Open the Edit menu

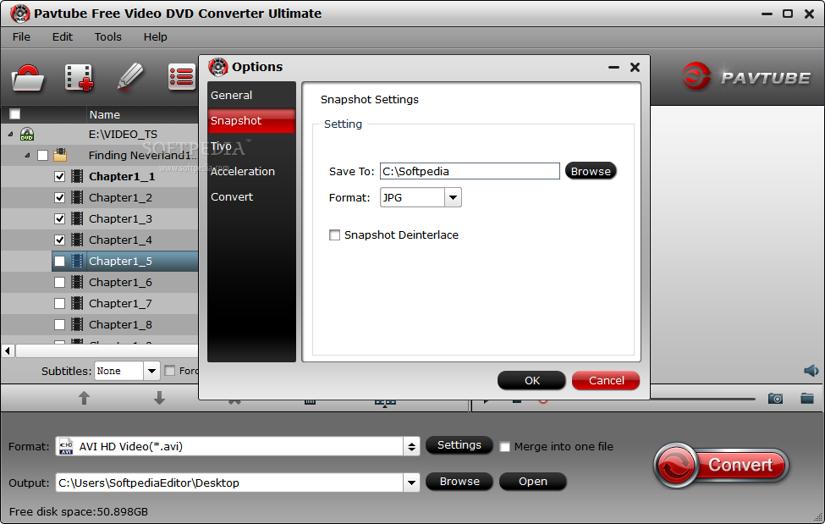pyautogui.click(x=62, y=37)
